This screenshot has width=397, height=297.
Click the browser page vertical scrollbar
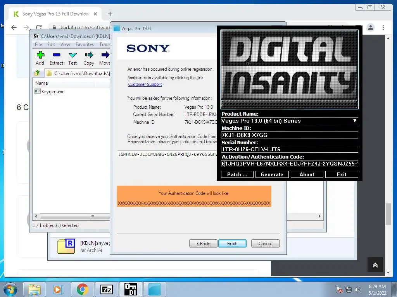tap(388, 213)
